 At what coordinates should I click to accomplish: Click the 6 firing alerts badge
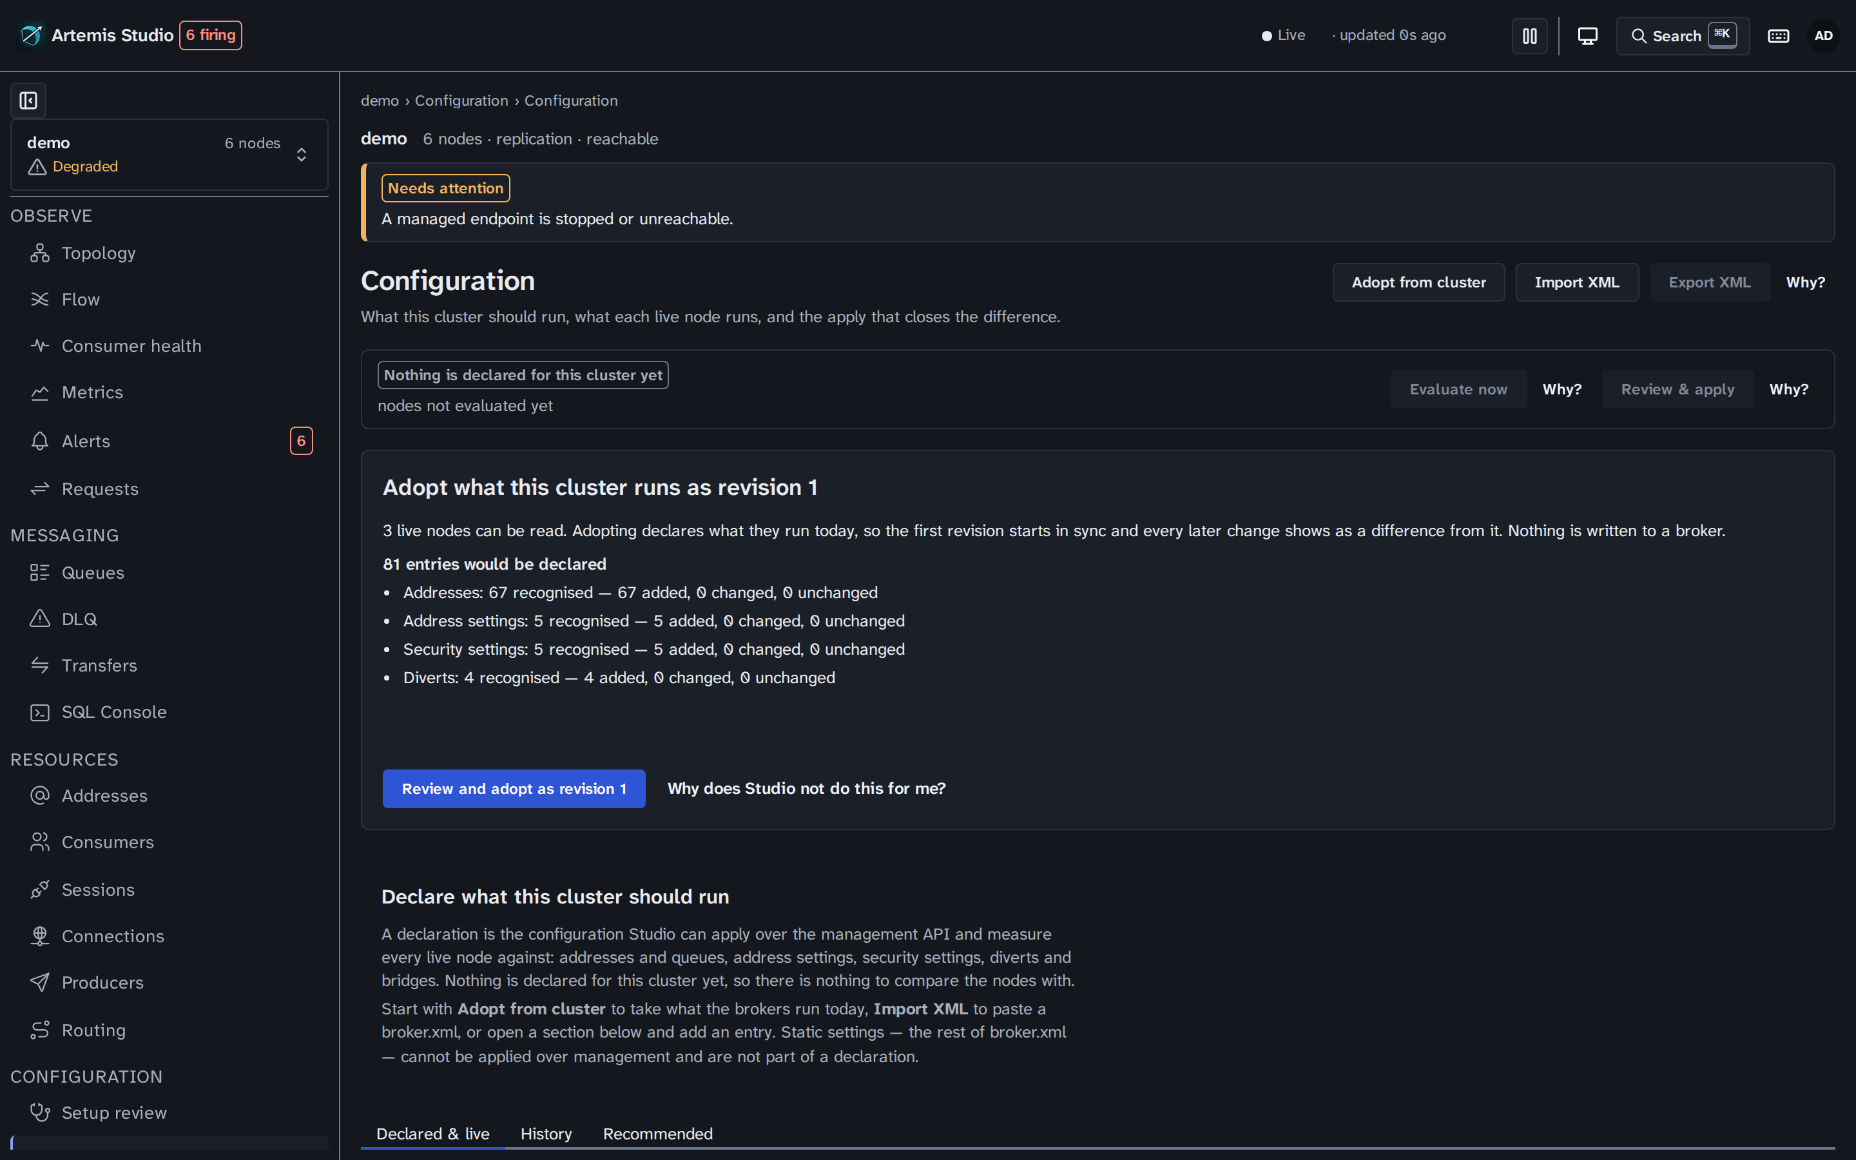click(211, 35)
